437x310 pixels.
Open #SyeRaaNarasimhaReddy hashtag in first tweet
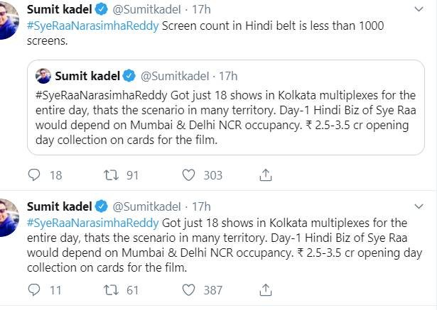(x=94, y=27)
